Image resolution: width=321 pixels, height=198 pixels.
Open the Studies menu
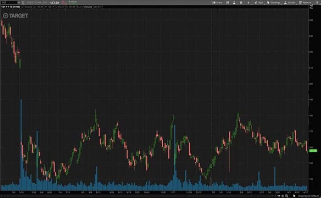(290, 3)
